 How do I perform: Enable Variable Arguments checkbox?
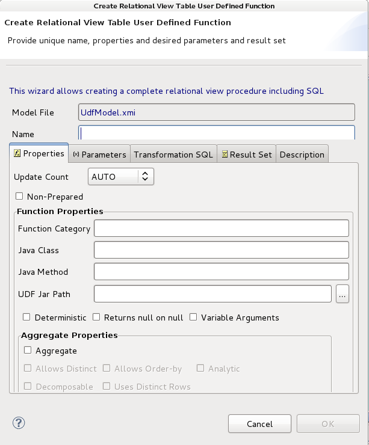pos(194,318)
